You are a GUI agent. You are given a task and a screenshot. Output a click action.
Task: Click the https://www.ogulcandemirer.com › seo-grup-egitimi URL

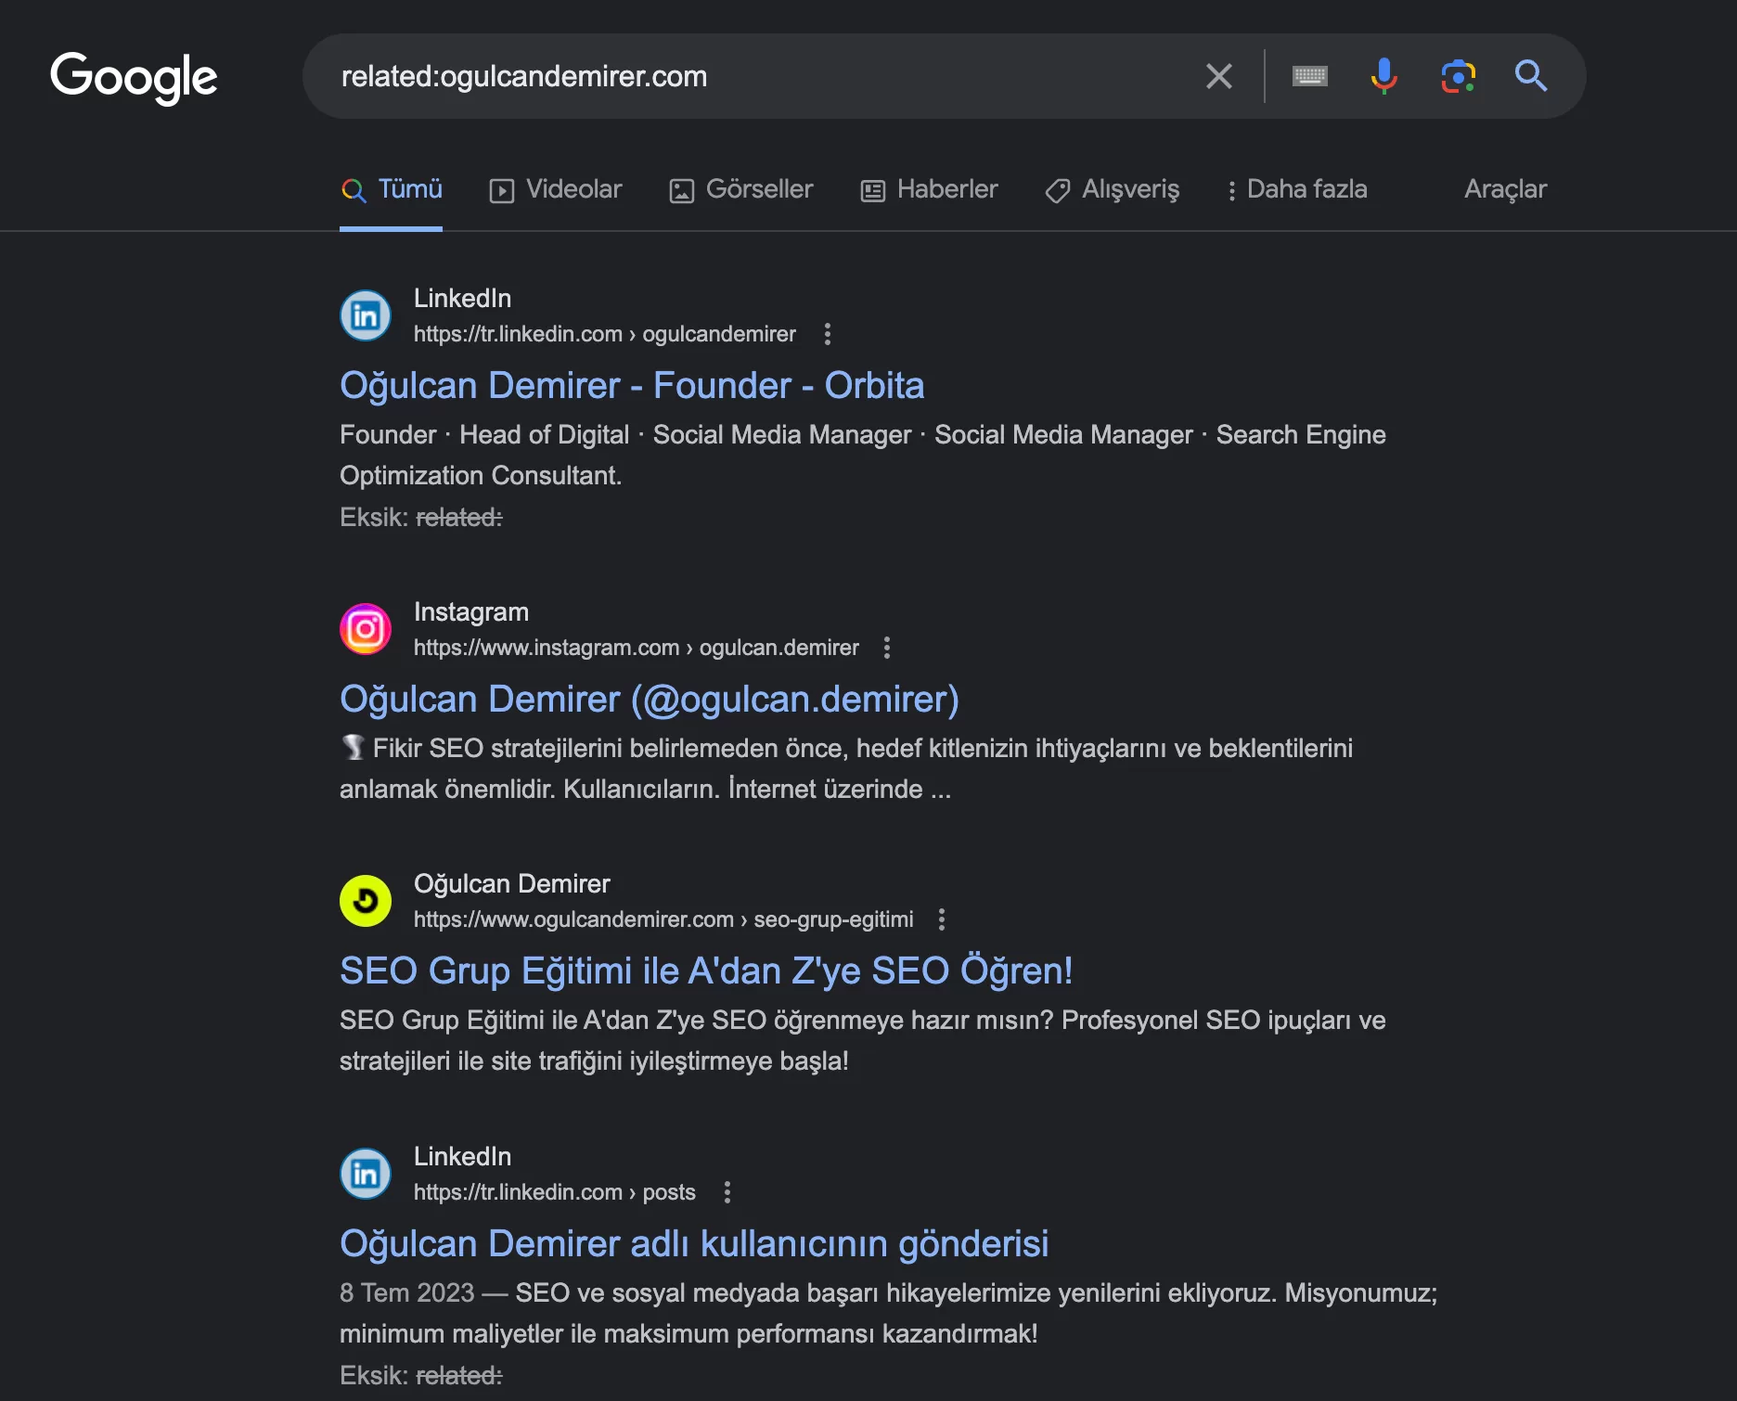click(663, 919)
